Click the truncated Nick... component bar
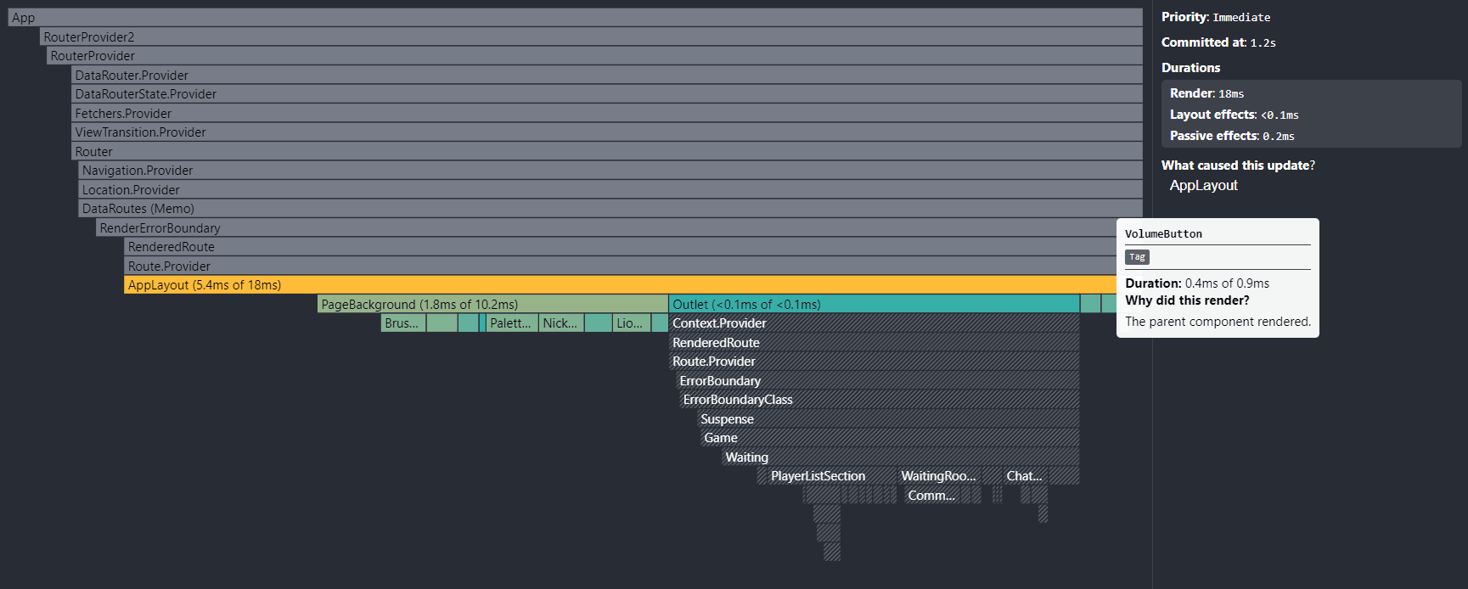This screenshot has width=1468, height=589. pos(561,323)
